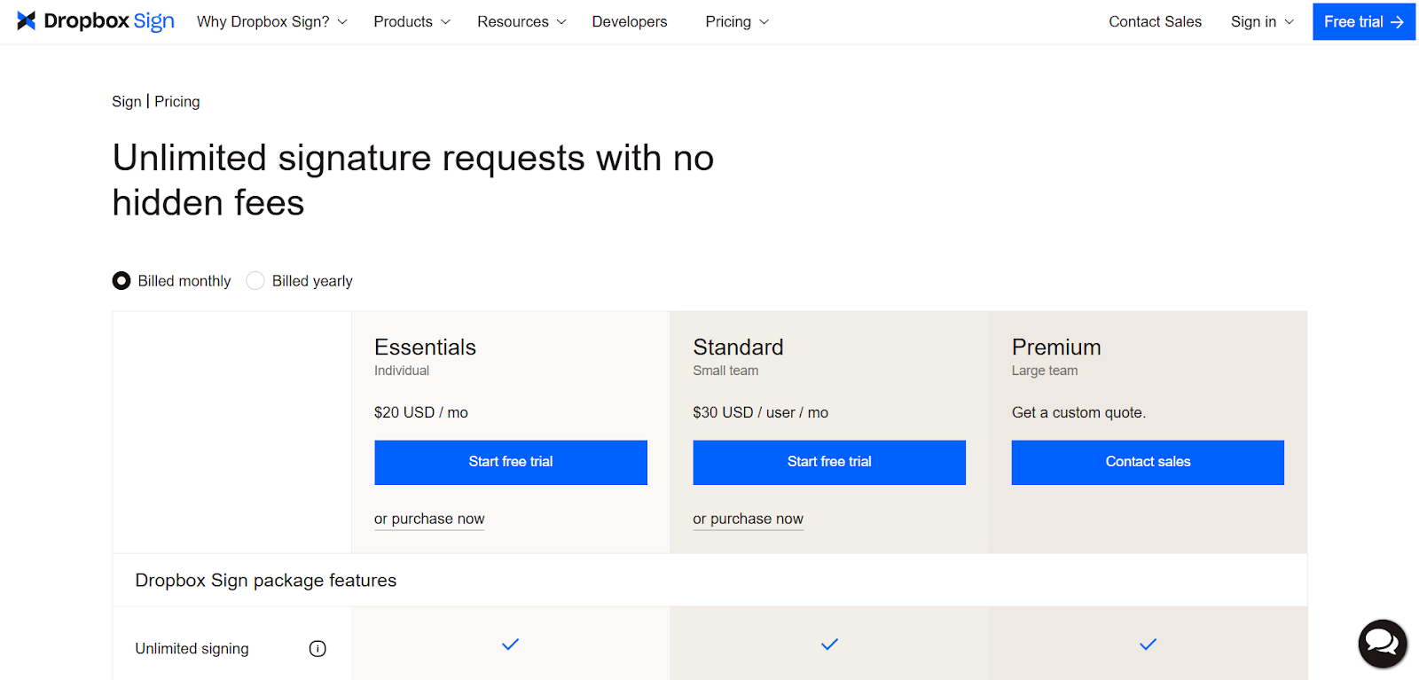Click the Premium Unlimited signing checkmark
1419x680 pixels.
1148,645
